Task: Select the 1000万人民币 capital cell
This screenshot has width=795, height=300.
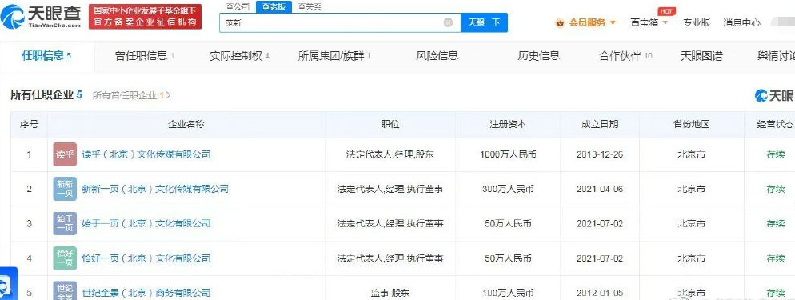Action: (x=508, y=154)
